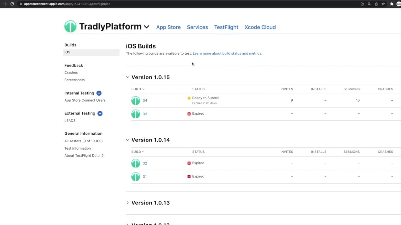
Task: Click STATUS column header under Version 1.0.15
Action: [x=198, y=89]
